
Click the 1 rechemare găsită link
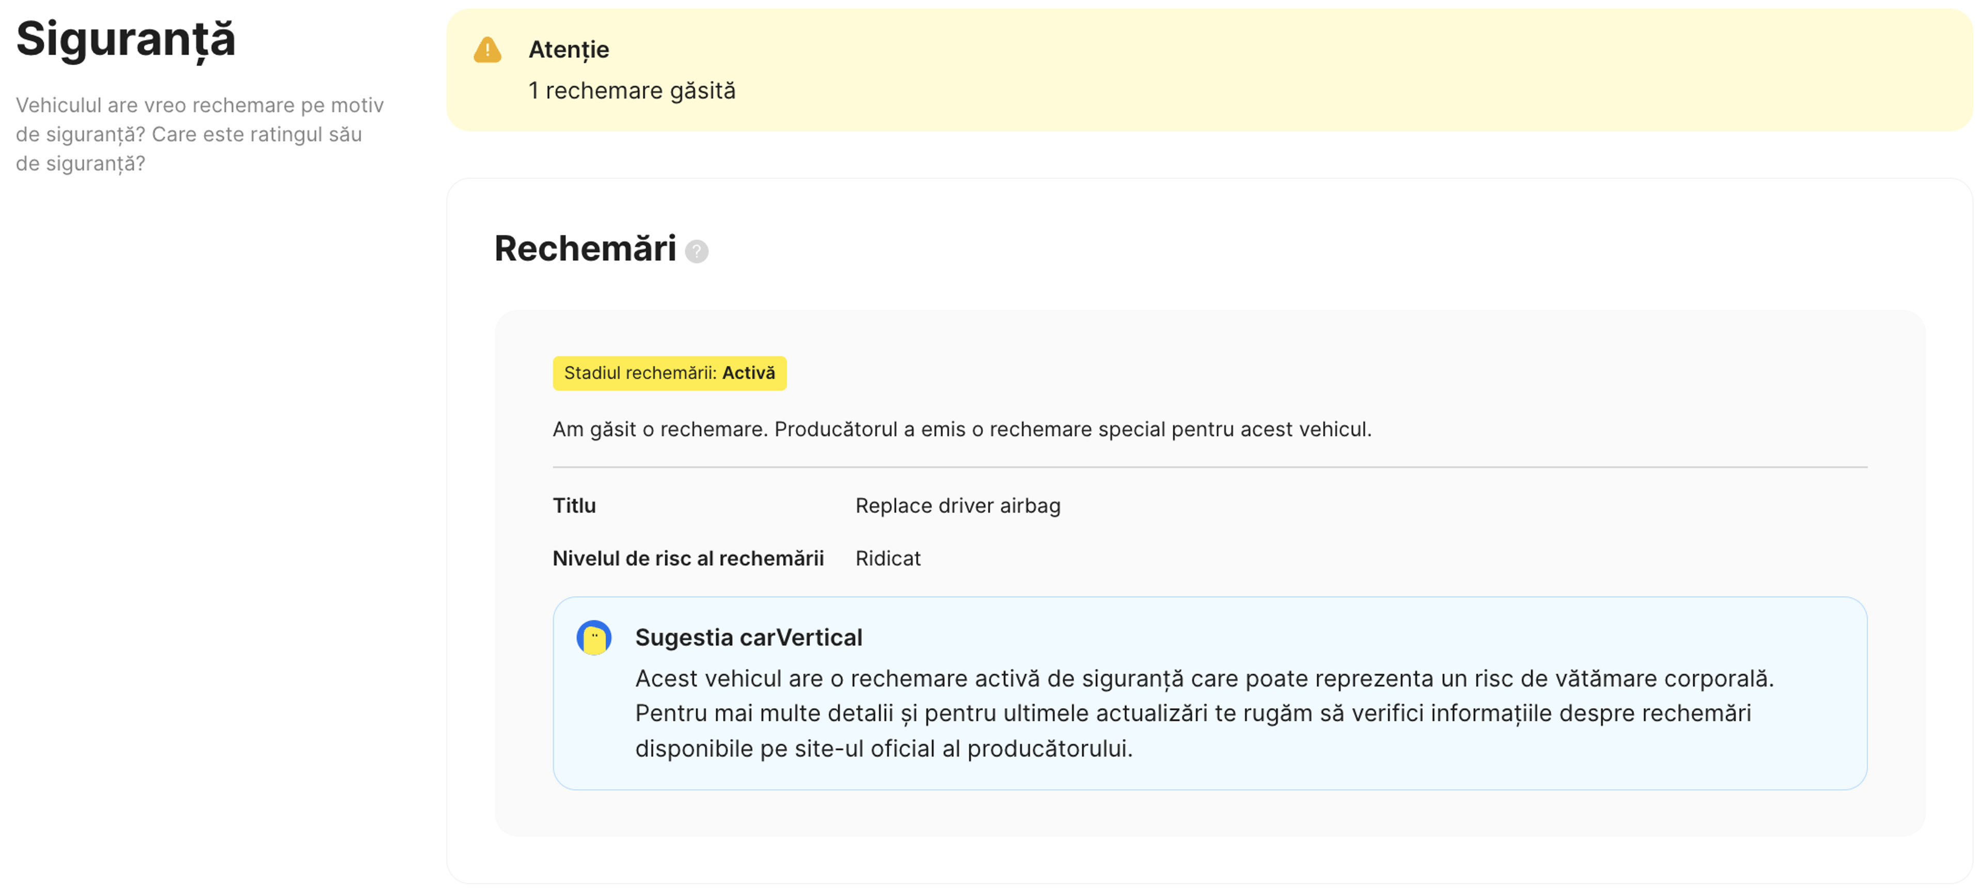pos(631,90)
